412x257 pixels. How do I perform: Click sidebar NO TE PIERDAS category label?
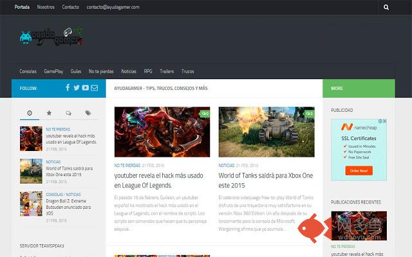point(58,130)
